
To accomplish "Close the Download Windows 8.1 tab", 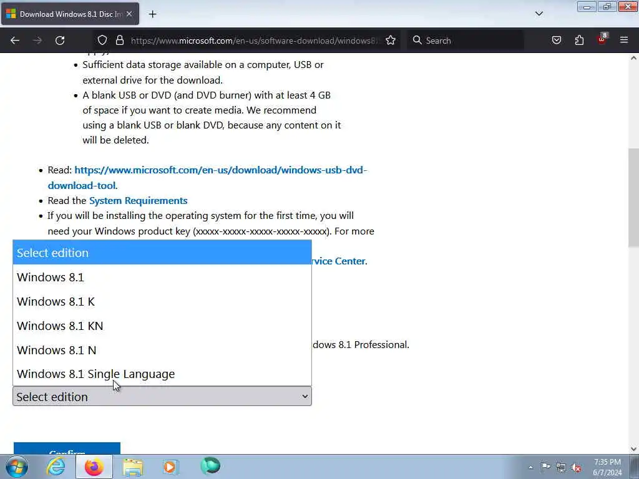I will pyautogui.click(x=129, y=14).
